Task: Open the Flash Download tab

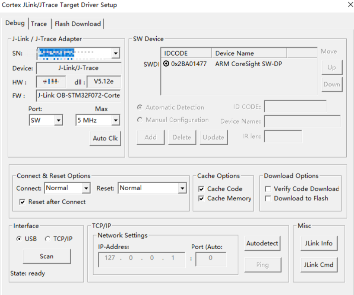Action: [78, 24]
